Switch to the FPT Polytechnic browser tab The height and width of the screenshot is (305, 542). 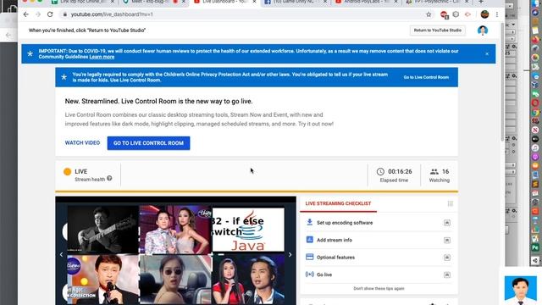[437, 2]
